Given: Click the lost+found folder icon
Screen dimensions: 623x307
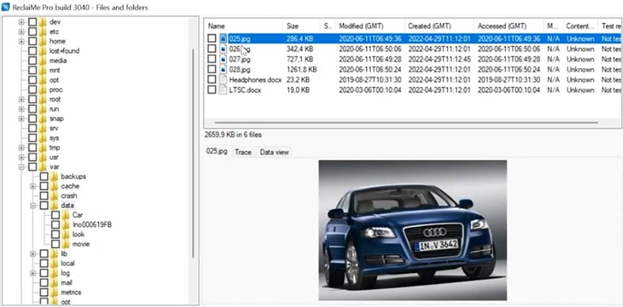Looking at the screenshot, I should click(x=43, y=51).
